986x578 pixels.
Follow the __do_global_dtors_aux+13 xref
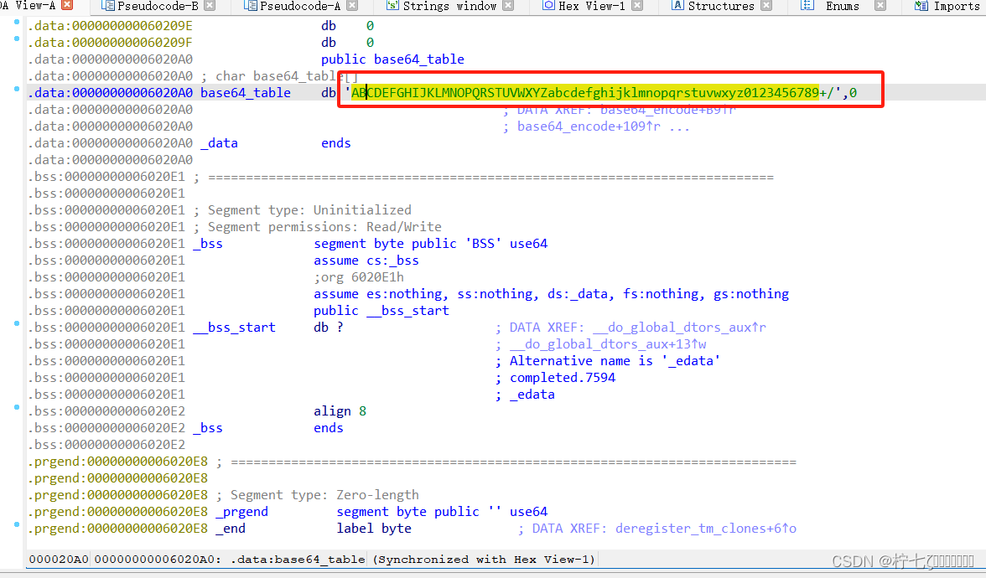(608, 344)
